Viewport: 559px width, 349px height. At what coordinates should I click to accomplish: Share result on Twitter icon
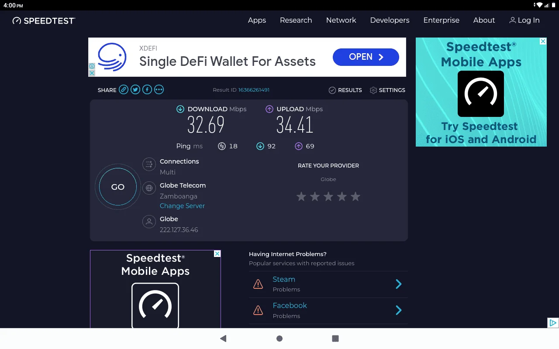(135, 90)
